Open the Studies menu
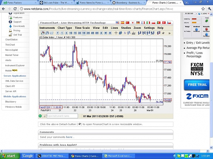 point(126,28)
